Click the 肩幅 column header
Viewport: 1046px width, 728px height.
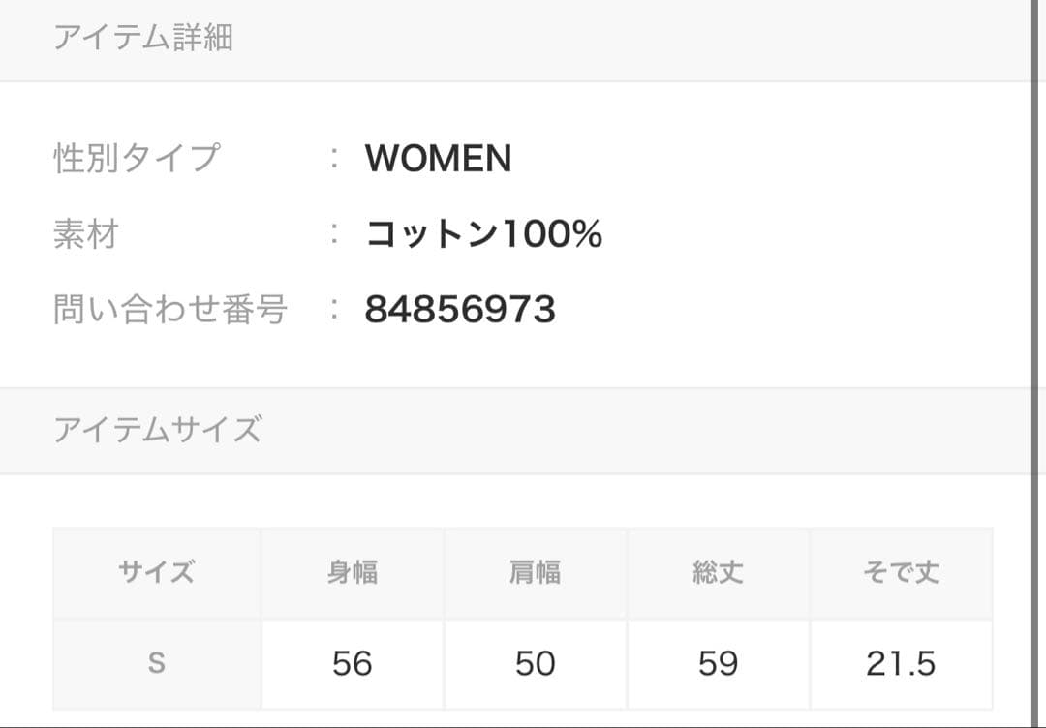coord(535,572)
